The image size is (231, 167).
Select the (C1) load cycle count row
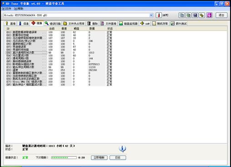tap(59, 67)
